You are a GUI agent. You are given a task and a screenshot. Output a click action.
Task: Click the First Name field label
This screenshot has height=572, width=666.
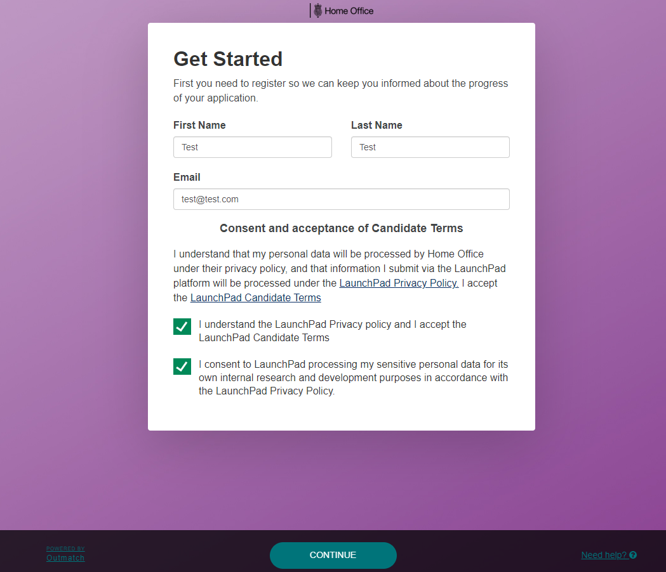click(x=199, y=126)
